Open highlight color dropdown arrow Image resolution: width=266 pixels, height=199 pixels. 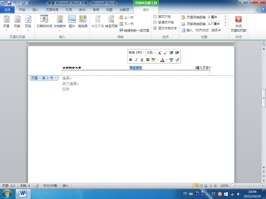158,60
